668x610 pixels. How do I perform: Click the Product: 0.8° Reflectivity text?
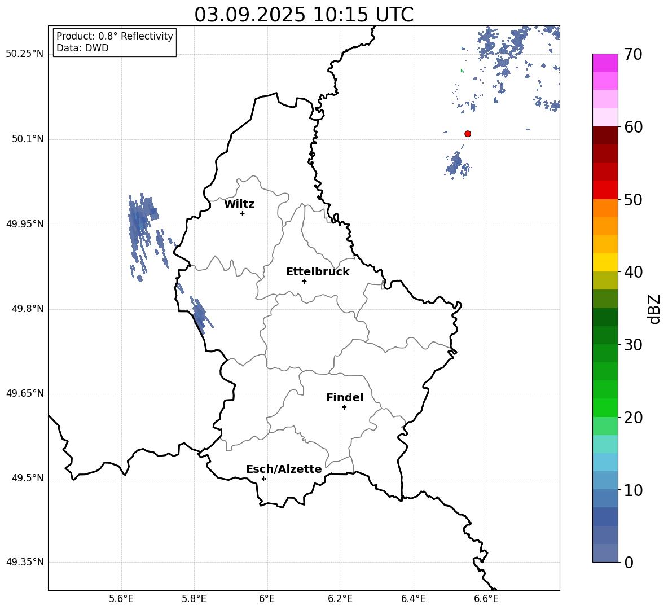[115, 36]
